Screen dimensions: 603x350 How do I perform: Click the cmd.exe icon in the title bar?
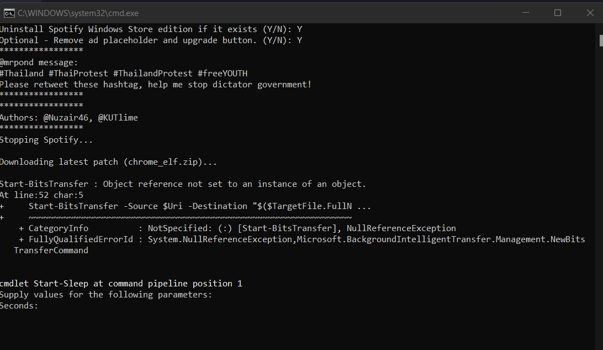pyautogui.click(x=8, y=12)
